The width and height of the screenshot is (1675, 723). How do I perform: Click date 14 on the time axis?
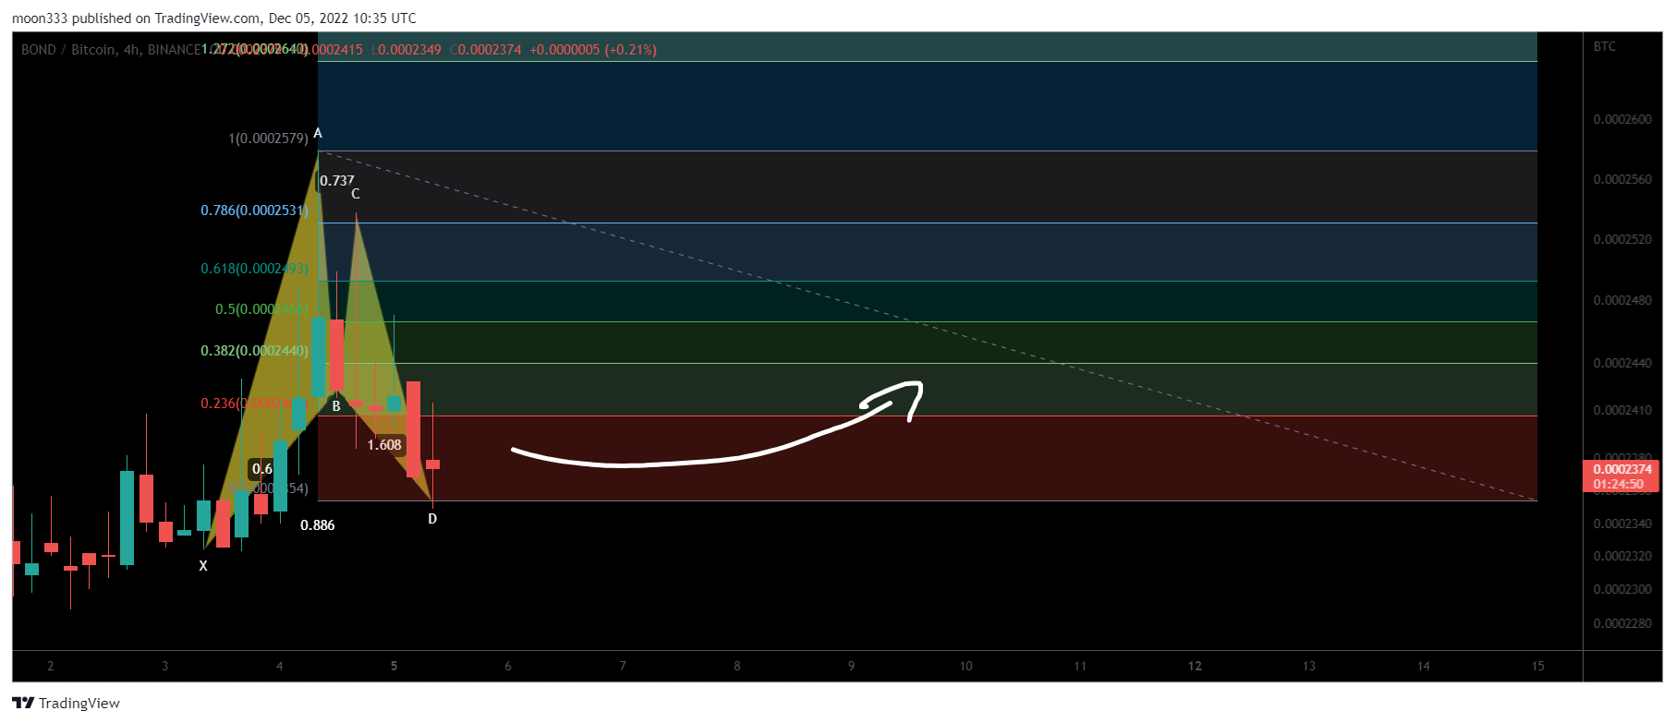coord(1424,666)
